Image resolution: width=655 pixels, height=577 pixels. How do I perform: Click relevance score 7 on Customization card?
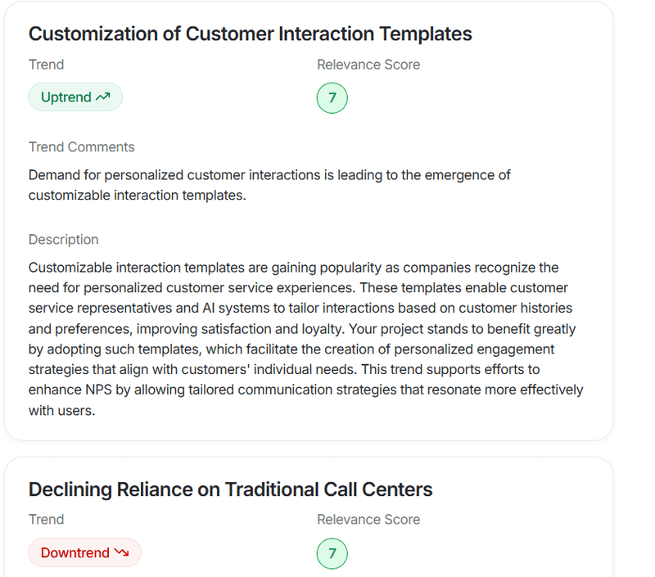coord(332,98)
